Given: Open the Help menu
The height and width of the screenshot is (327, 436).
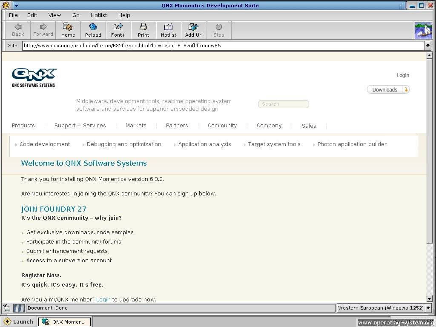Looking at the screenshot, I should click(x=124, y=15).
